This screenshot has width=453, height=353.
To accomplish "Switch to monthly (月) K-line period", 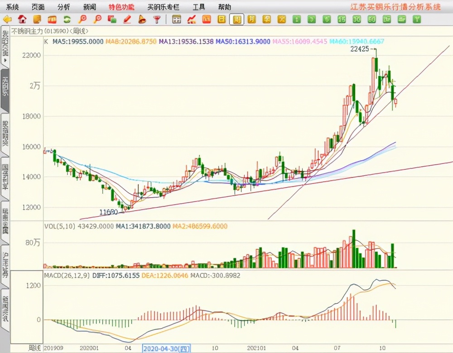I will click(x=251, y=19).
